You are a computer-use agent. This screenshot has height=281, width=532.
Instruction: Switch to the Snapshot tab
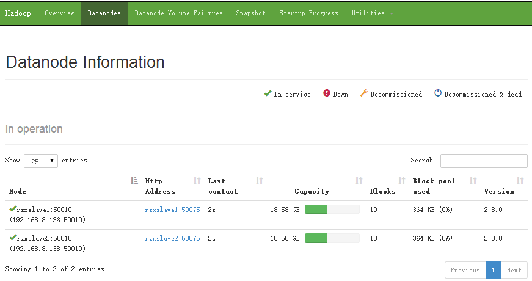click(251, 13)
